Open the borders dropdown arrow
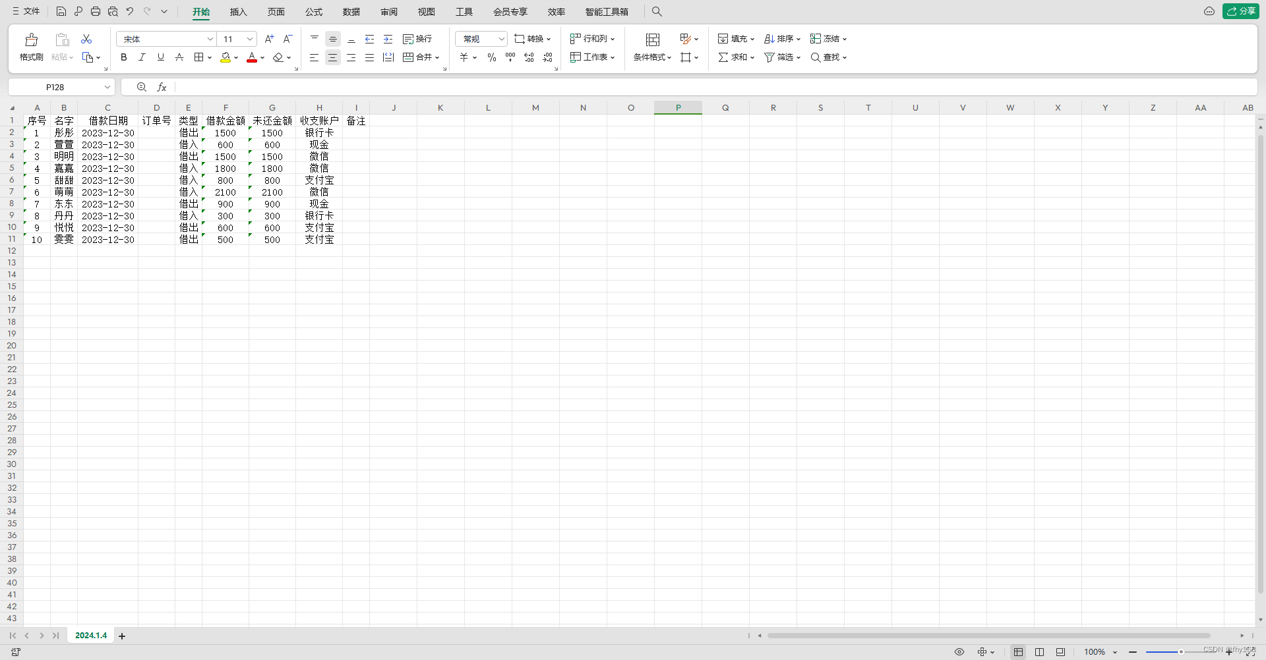Screen dimensions: 1266x660 210,57
